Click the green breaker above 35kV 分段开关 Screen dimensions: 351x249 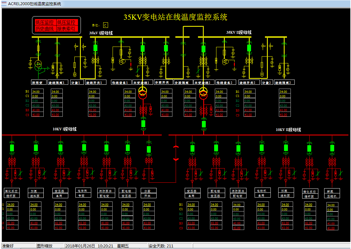166,48
